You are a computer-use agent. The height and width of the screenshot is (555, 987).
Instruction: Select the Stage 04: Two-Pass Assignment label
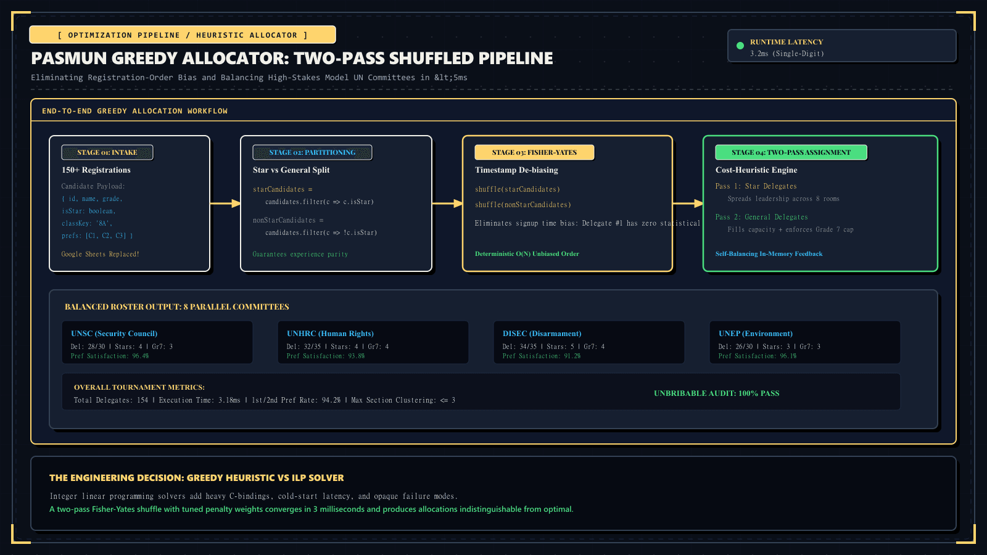791,152
